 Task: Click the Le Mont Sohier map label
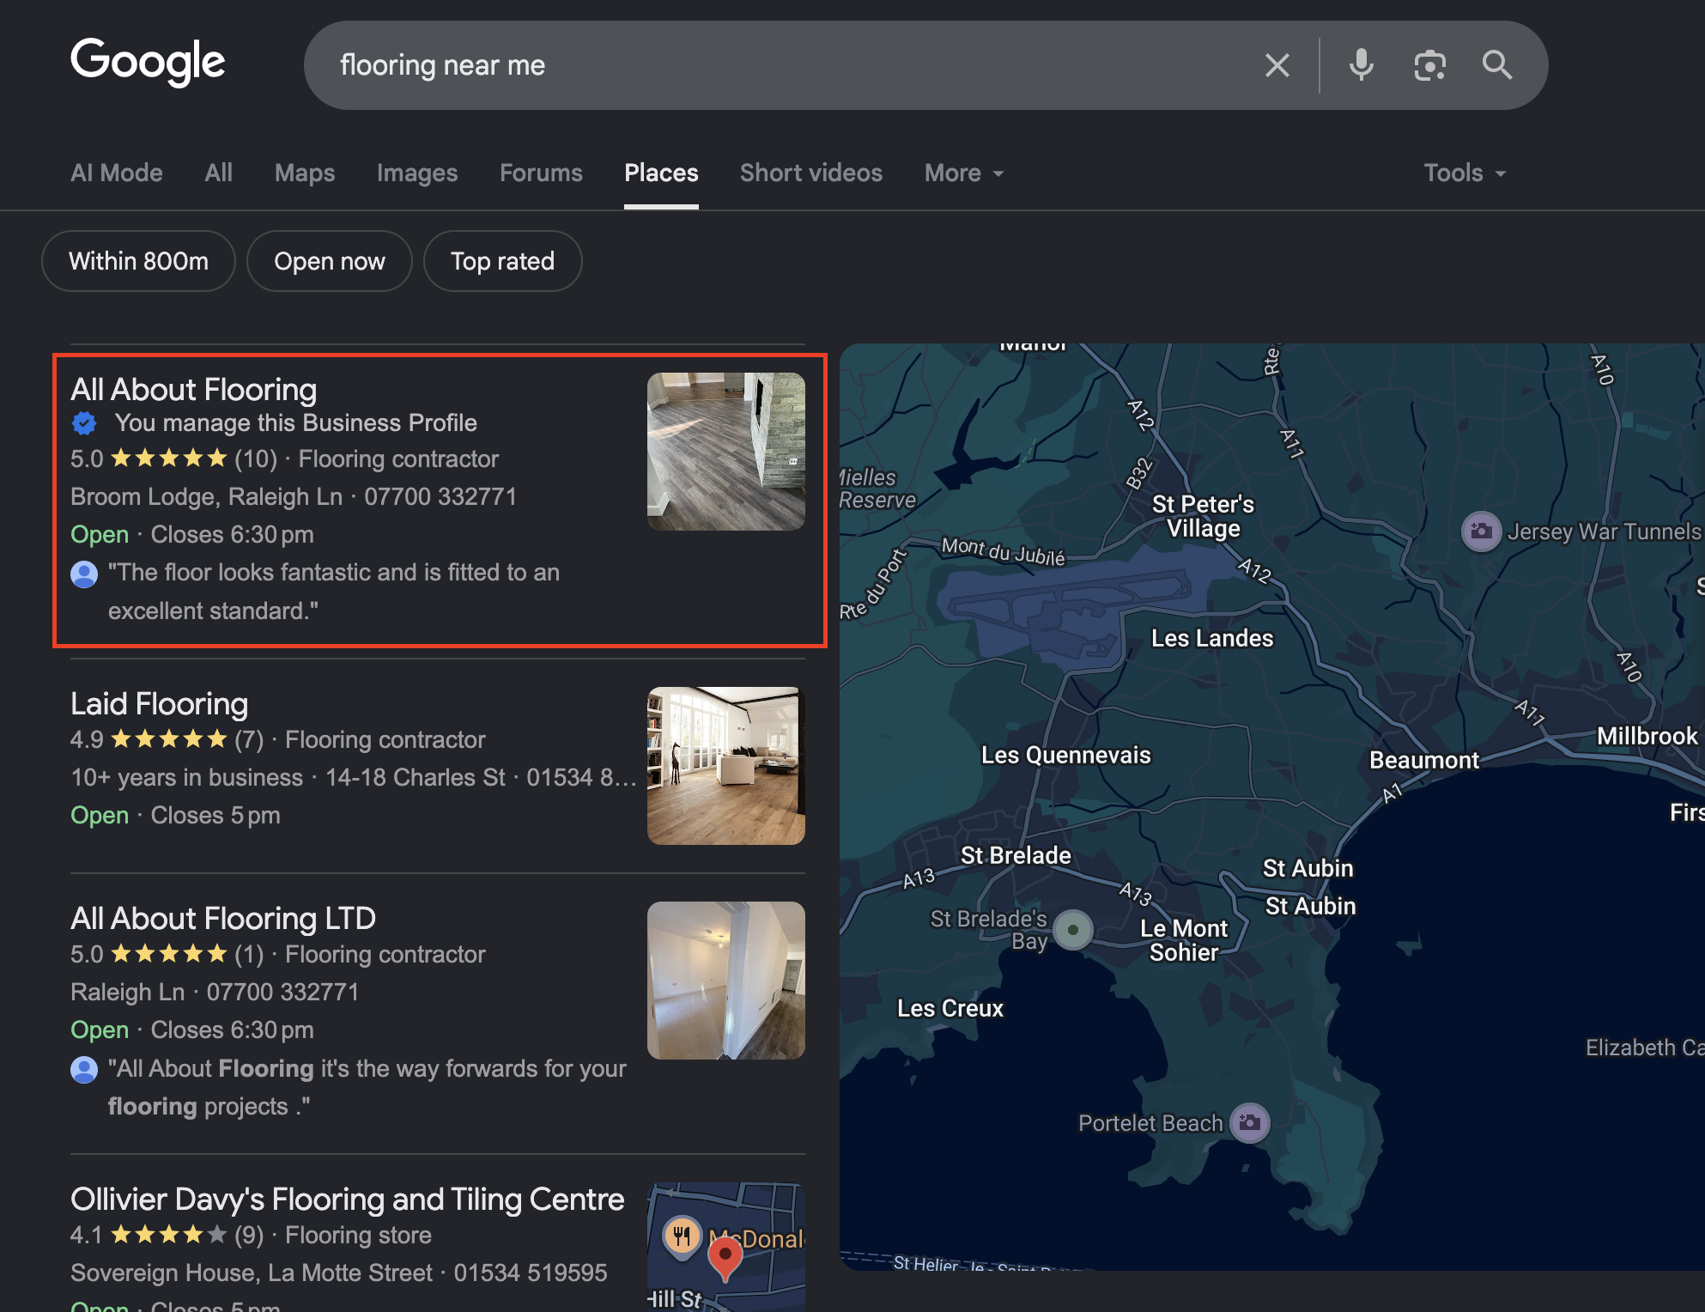1184,940
